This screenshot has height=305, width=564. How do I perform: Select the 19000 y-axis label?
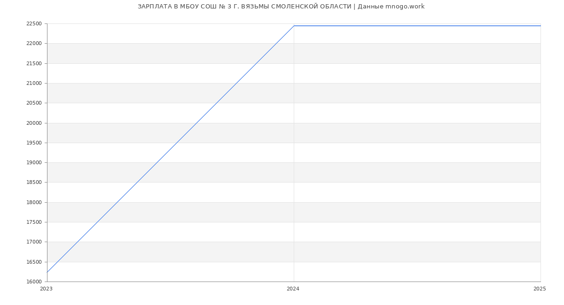[34, 163]
